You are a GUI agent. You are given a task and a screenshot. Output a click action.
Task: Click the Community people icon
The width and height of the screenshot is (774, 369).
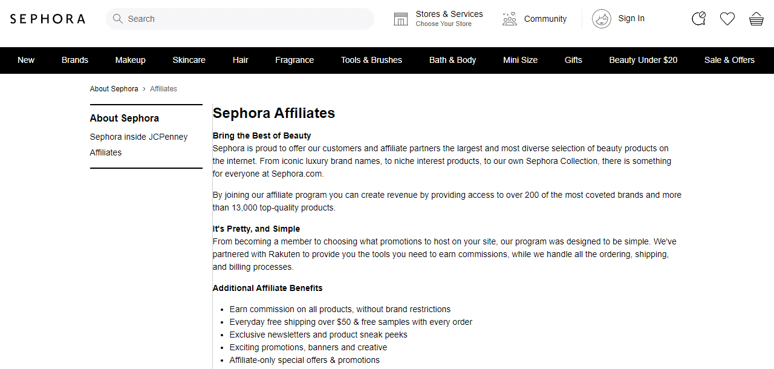coord(510,19)
